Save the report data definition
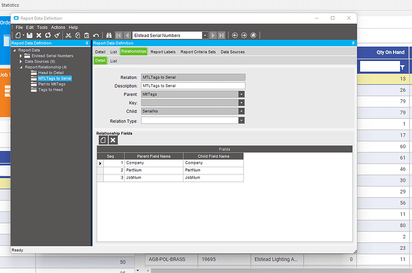The image size is (412, 273). point(30,35)
